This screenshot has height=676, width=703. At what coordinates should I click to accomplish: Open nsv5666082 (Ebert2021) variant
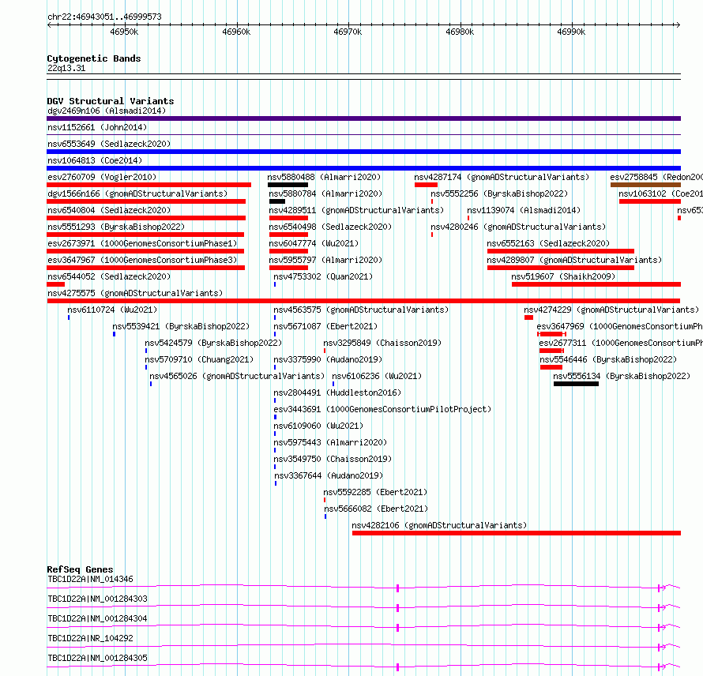[x=376, y=509]
